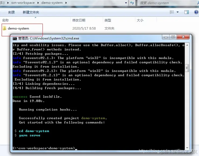Click cmd scrollbar down arrow

click(187, 148)
